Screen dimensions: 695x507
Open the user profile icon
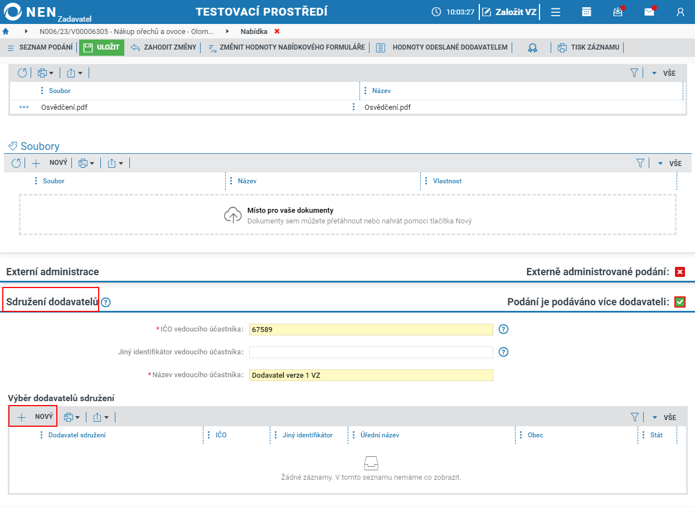[x=681, y=12]
